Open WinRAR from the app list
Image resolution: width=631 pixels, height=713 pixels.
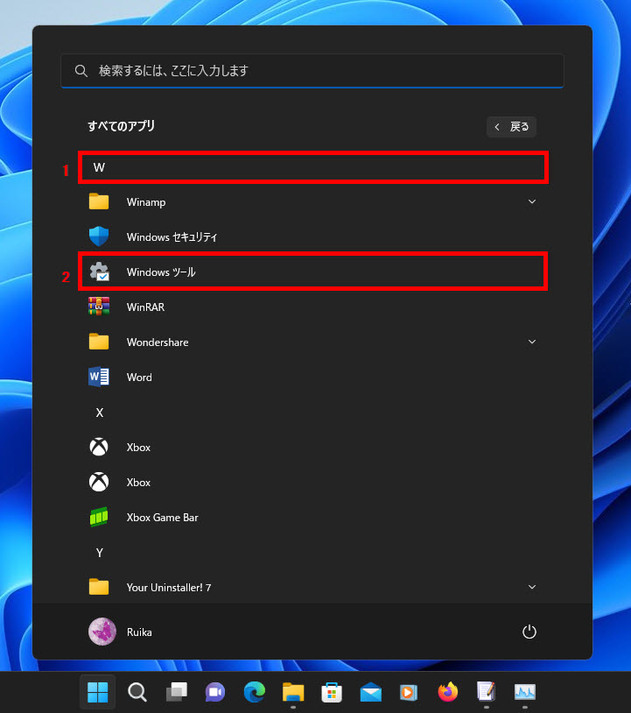point(145,307)
